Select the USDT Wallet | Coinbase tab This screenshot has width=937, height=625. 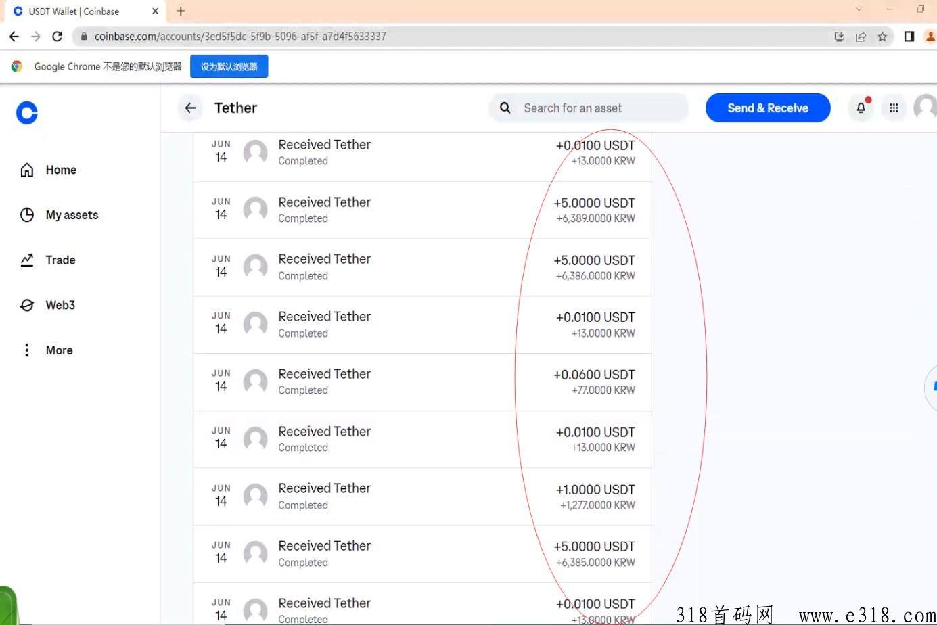pyautogui.click(x=85, y=11)
